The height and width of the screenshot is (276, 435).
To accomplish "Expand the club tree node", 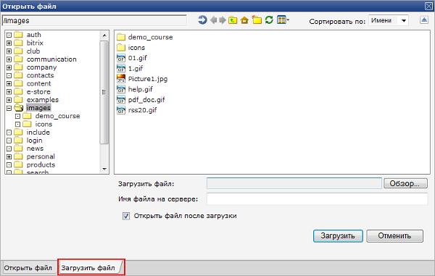I will click(x=9, y=51).
